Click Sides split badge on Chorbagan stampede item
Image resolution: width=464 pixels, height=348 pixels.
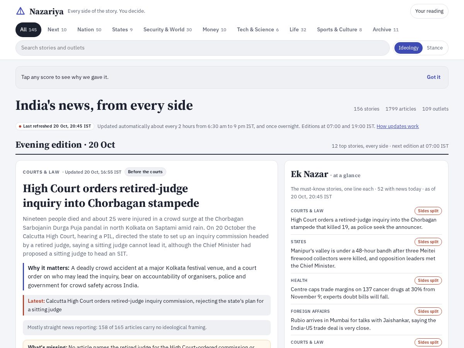coord(428,211)
